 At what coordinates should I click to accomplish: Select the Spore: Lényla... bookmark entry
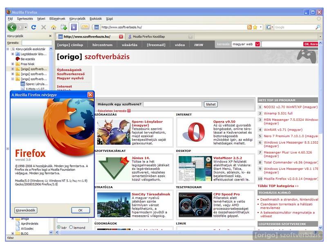click(34, 84)
